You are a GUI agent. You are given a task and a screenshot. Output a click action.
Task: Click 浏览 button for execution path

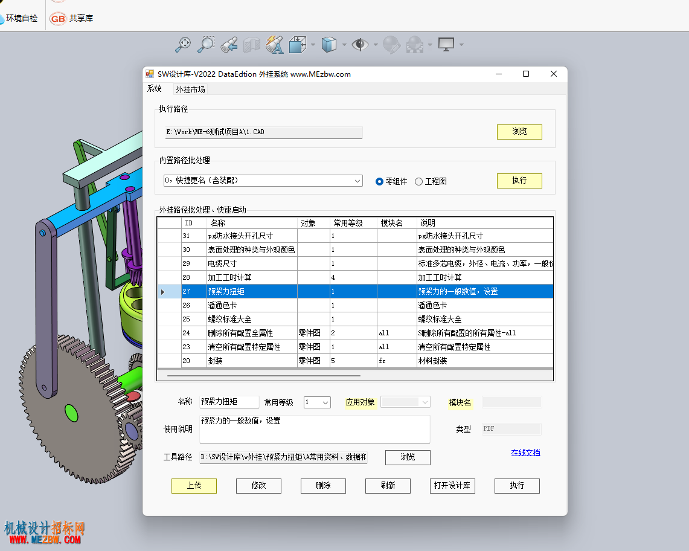click(x=519, y=132)
